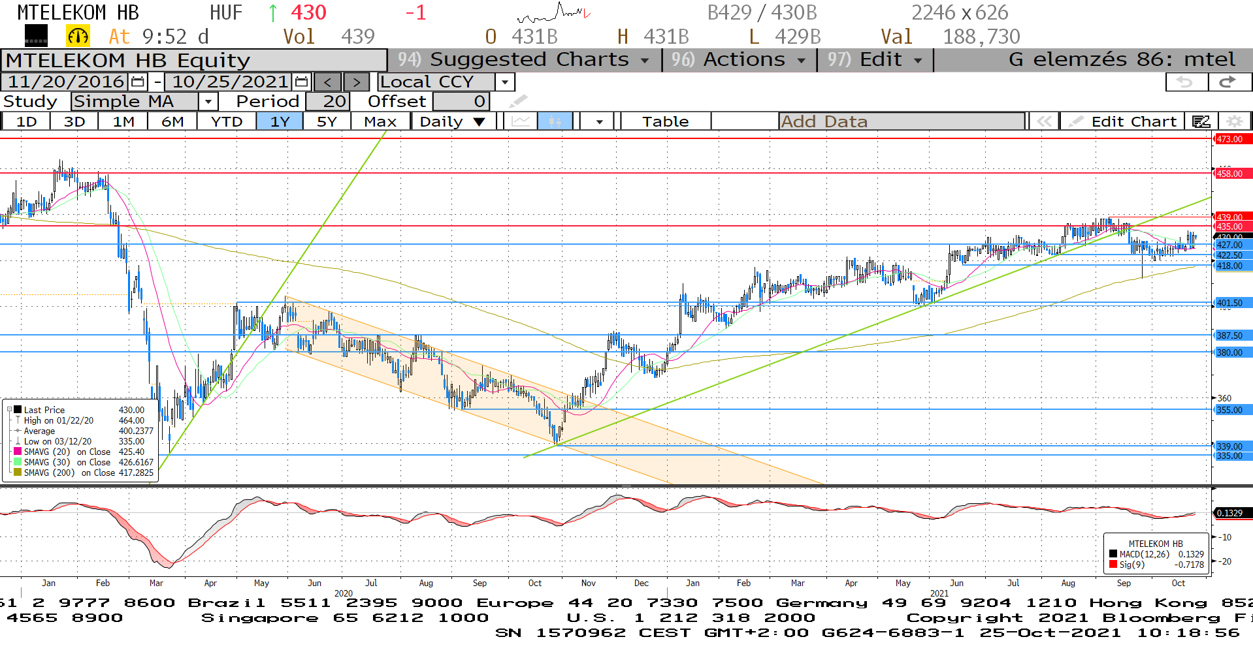Click the Period value field showing 20
1253x669 pixels.
click(x=328, y=101)
